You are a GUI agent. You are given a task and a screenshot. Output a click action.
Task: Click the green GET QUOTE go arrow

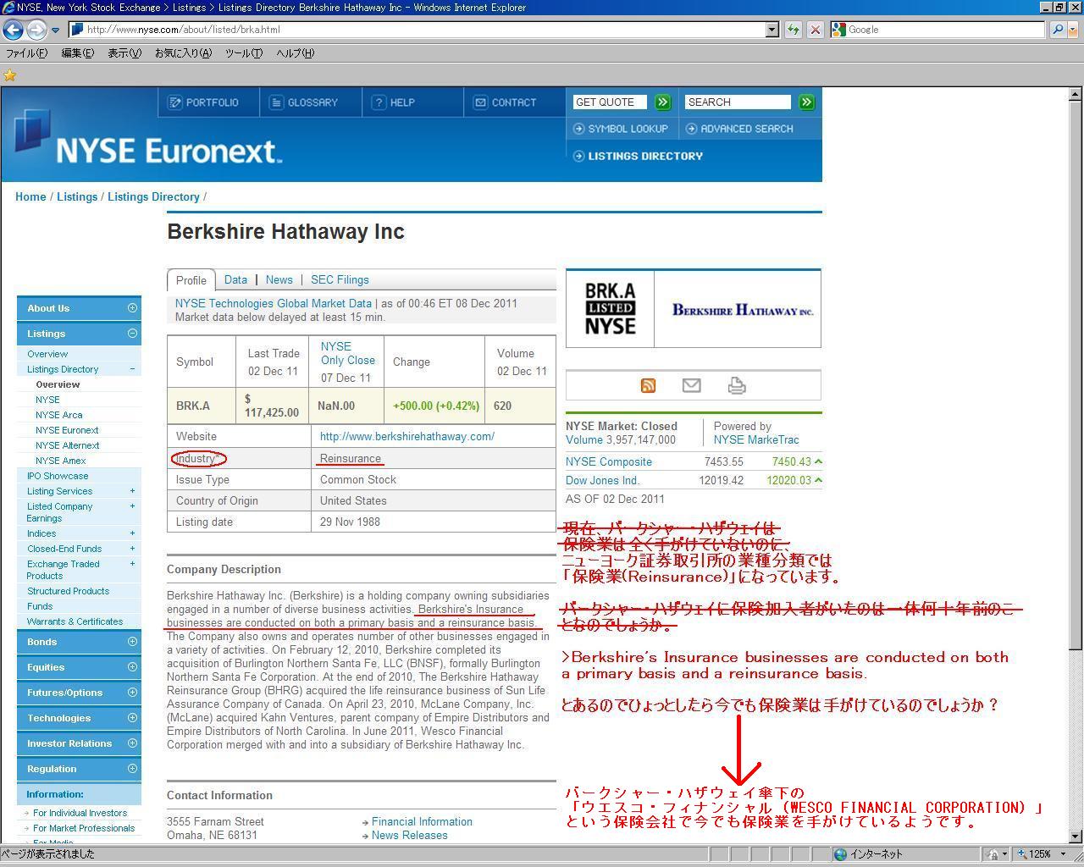662,102
